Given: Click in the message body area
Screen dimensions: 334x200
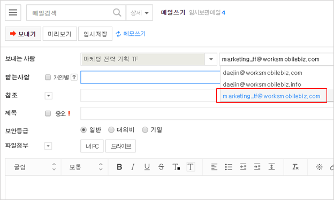Looking at the screenshot, I should 169,188.
